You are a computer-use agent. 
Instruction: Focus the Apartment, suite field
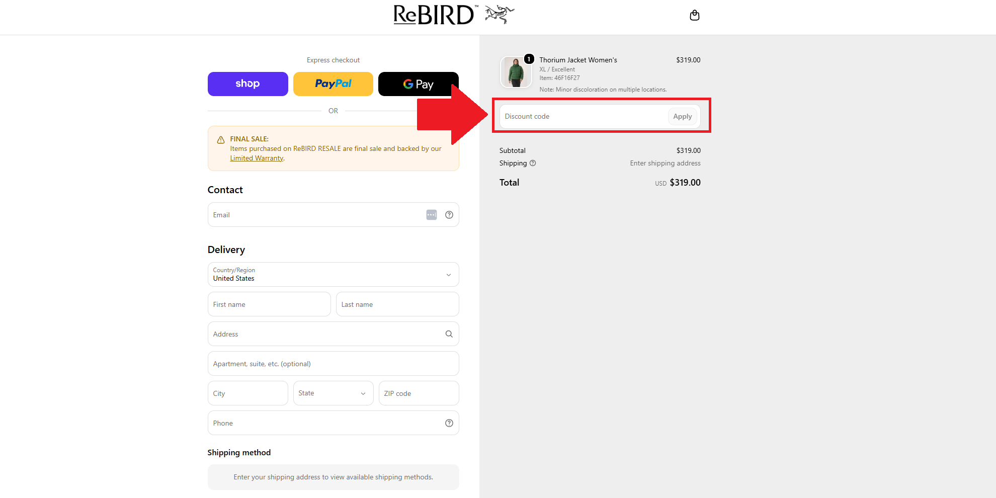[x=333, y=364]
